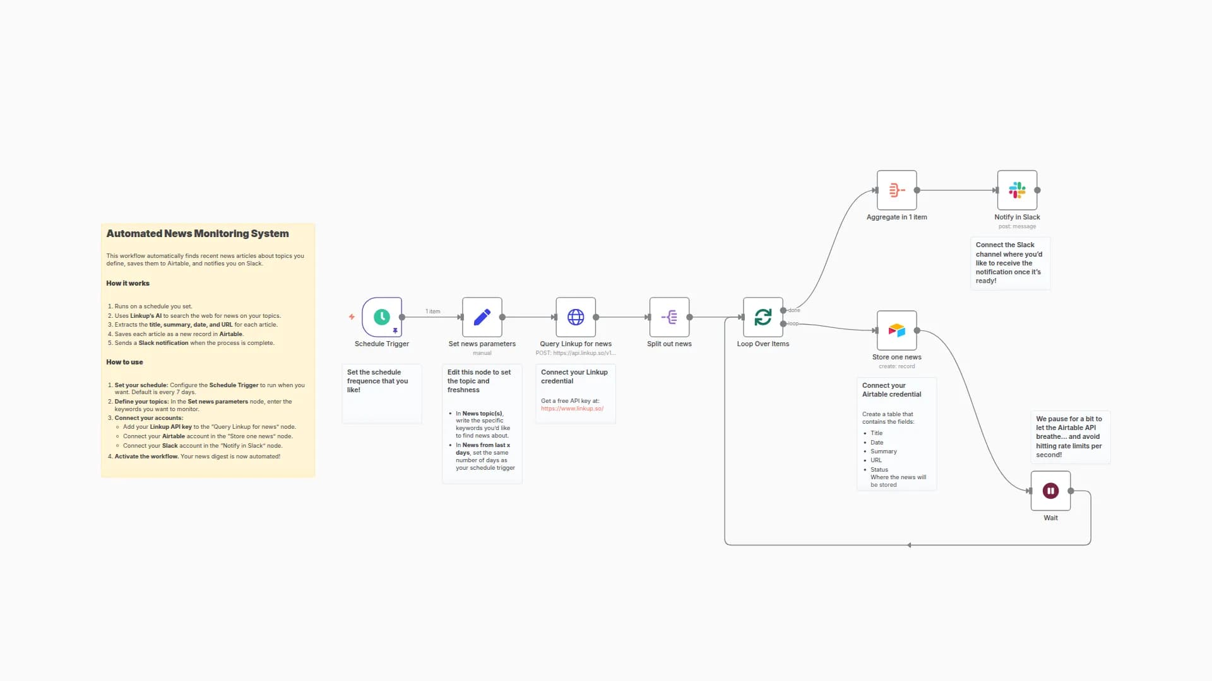Open the Set news parameters pencil node
Viewport: 1212px width, 681px height.
(482, 317)
